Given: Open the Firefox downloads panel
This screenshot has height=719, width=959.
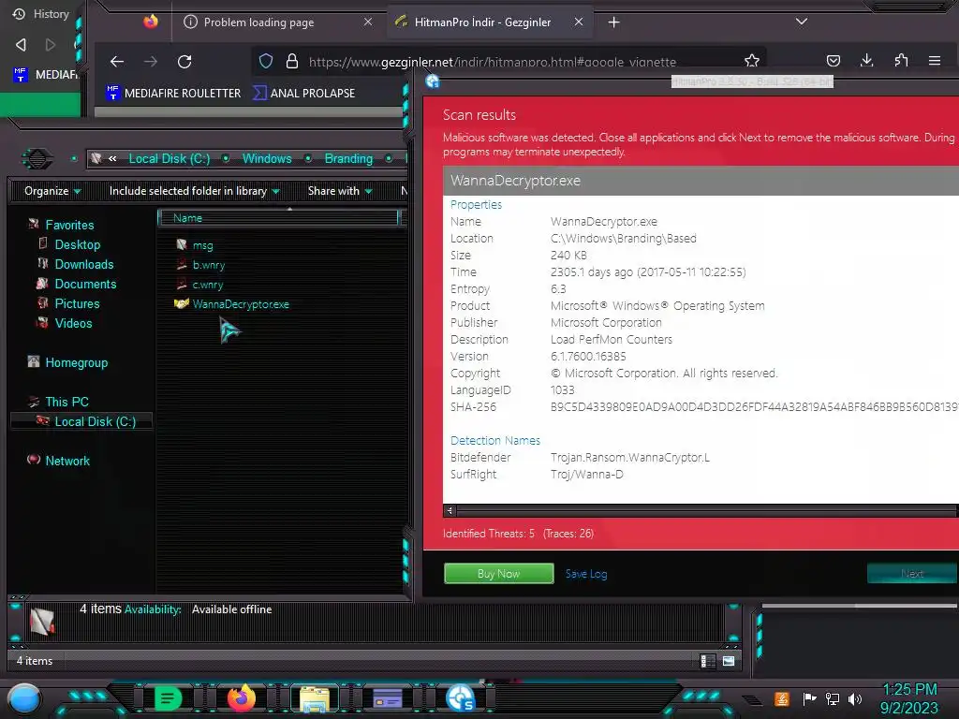Looking at the screenshot, I should 866,60.
